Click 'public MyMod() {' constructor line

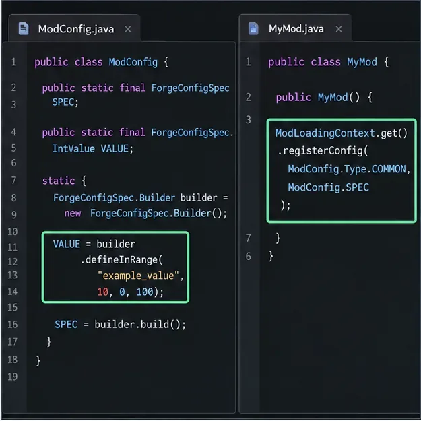(324, 97)
